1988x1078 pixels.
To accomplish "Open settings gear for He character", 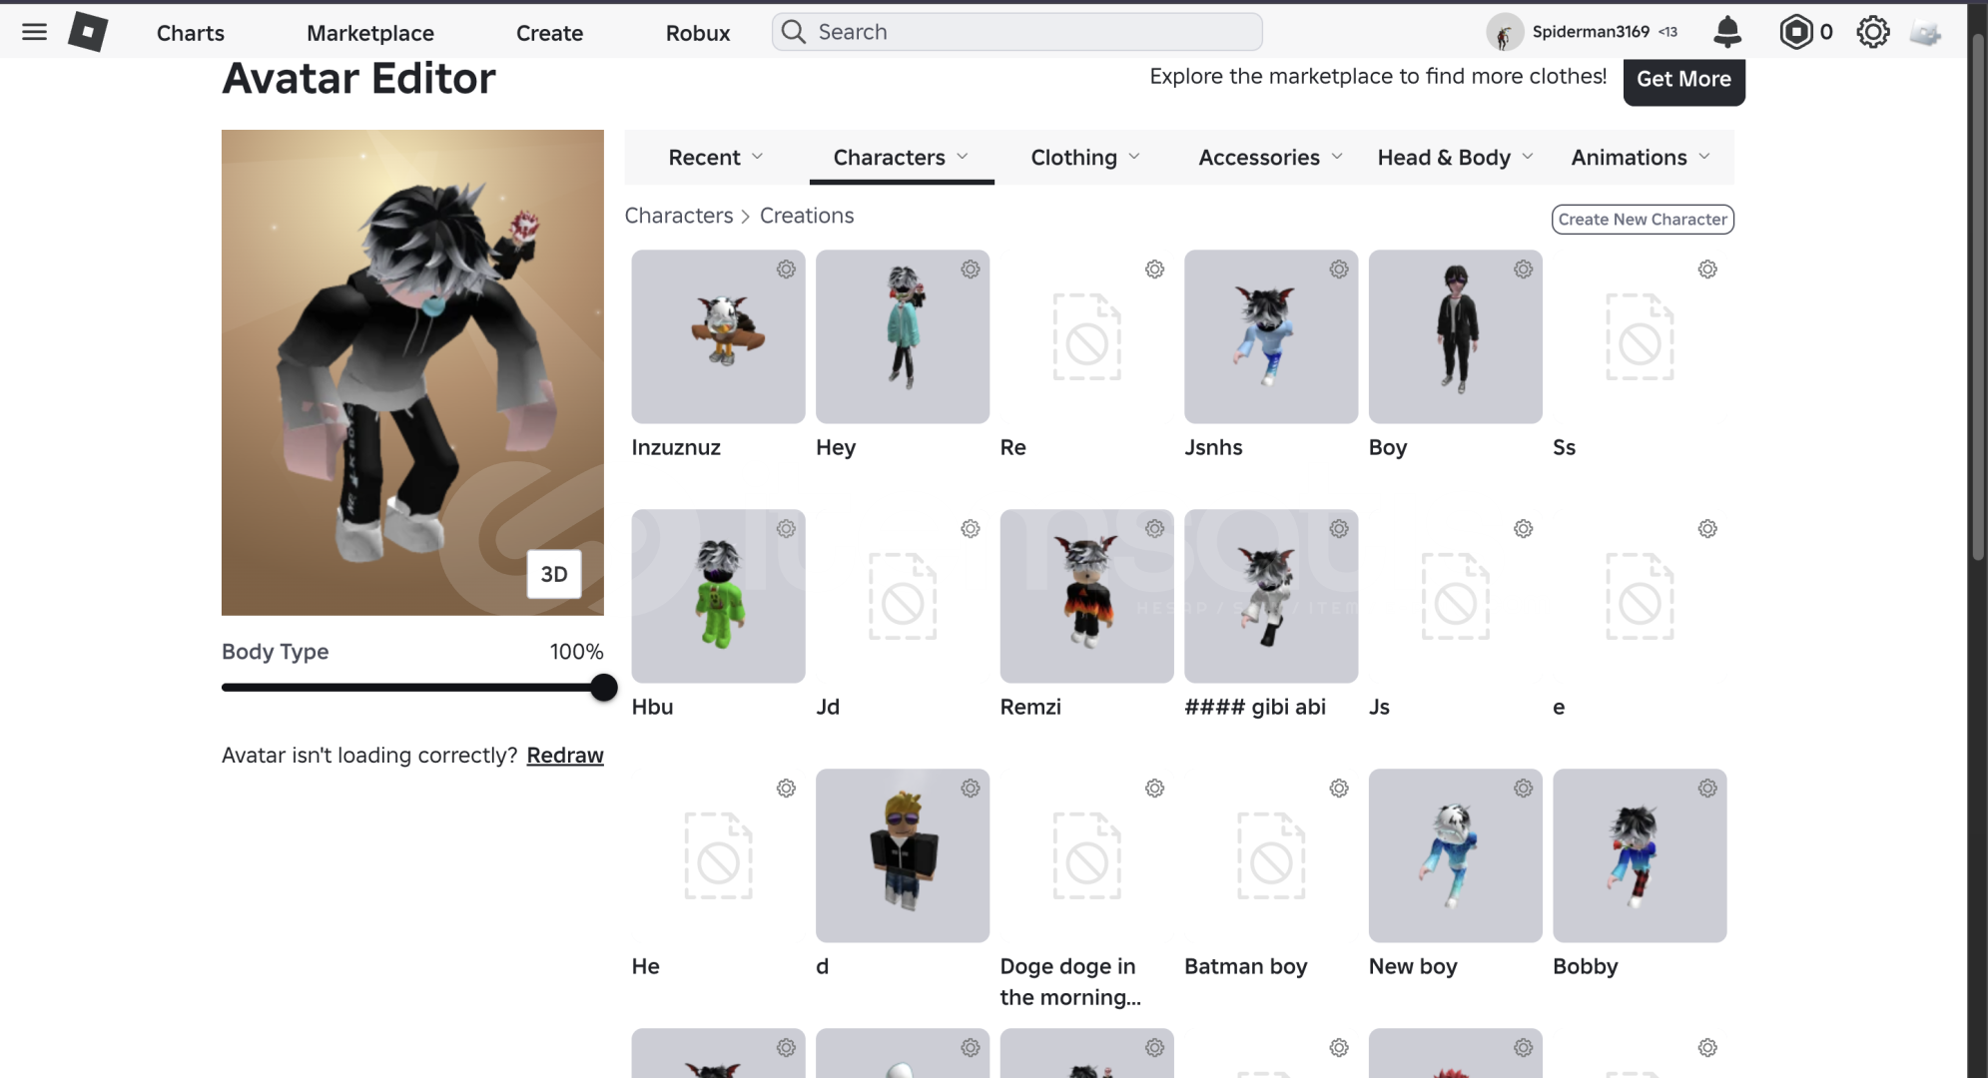I will coord(787,789).
